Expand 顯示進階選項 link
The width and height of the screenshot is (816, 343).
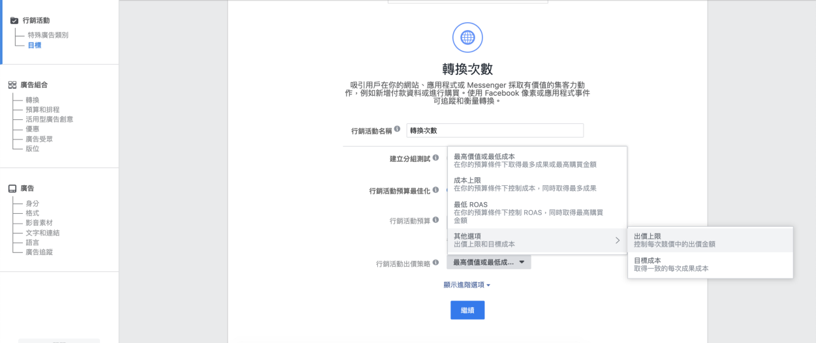pyautogui.click(x=466, y=285)
